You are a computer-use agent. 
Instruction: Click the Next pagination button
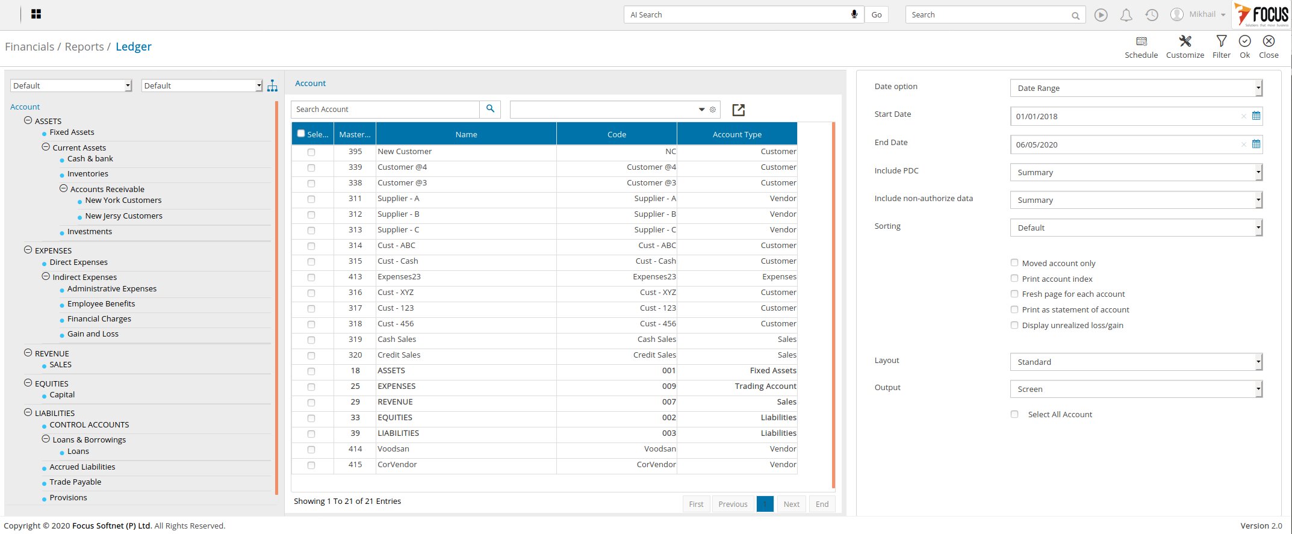click(791, 505)
